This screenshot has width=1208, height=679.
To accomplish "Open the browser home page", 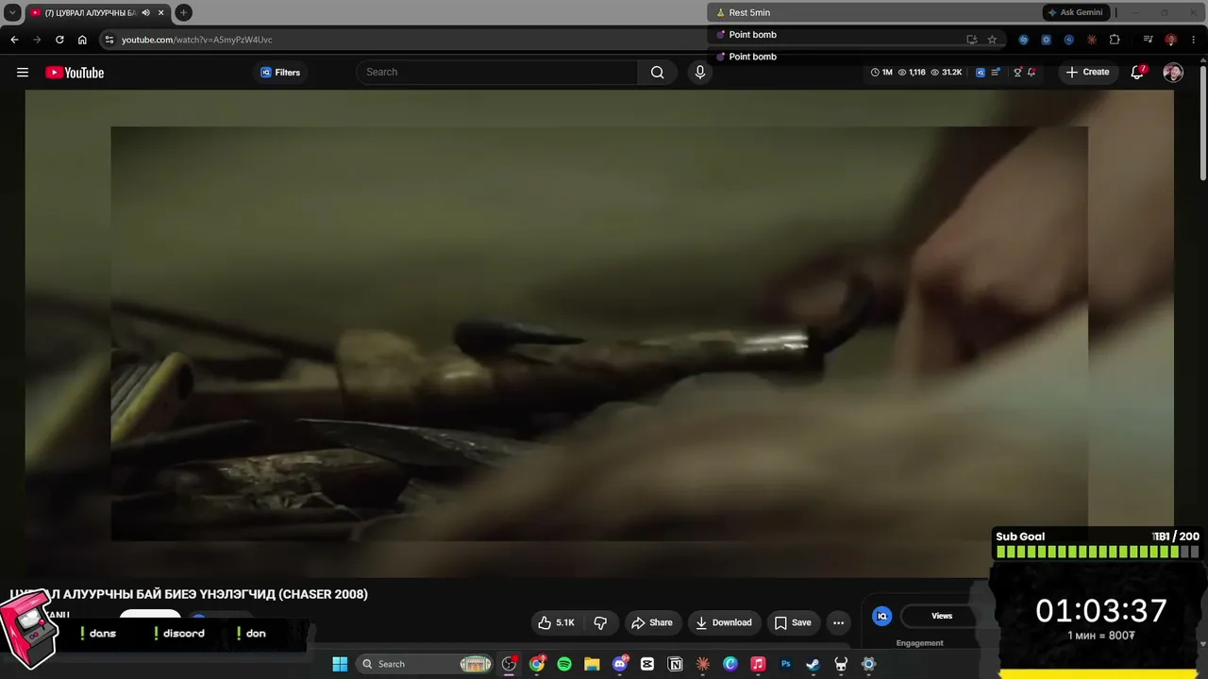I will pyautogui.click(x=82, y=40).
